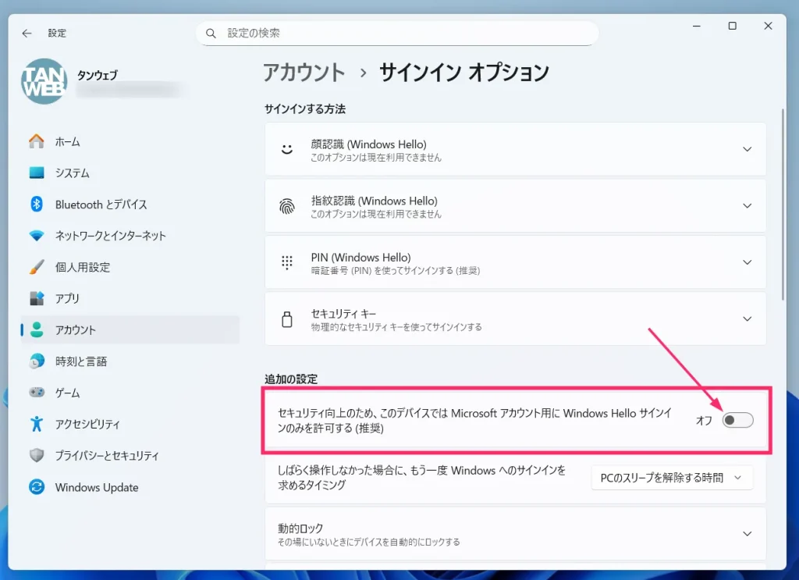Viewport: 799px width, 580px height.
Task: Expand 指紋認識 (Windows Hello) chevron
Action: (x=747, y=206)
